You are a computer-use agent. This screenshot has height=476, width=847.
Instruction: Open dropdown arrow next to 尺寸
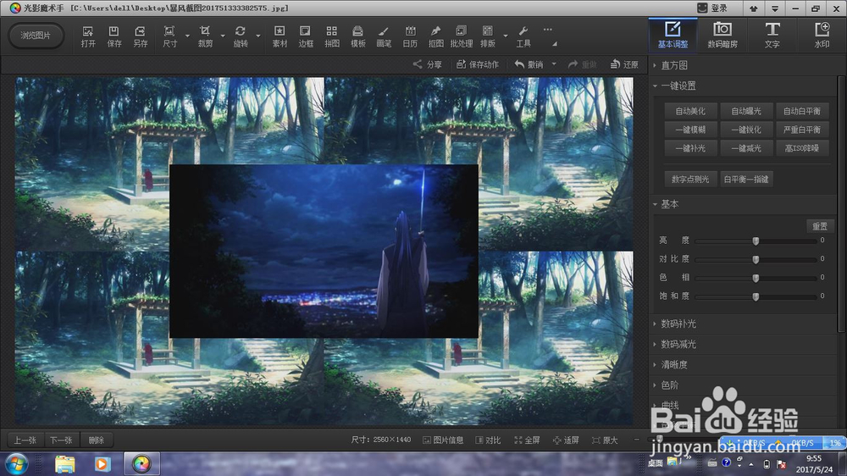[187, 36]
